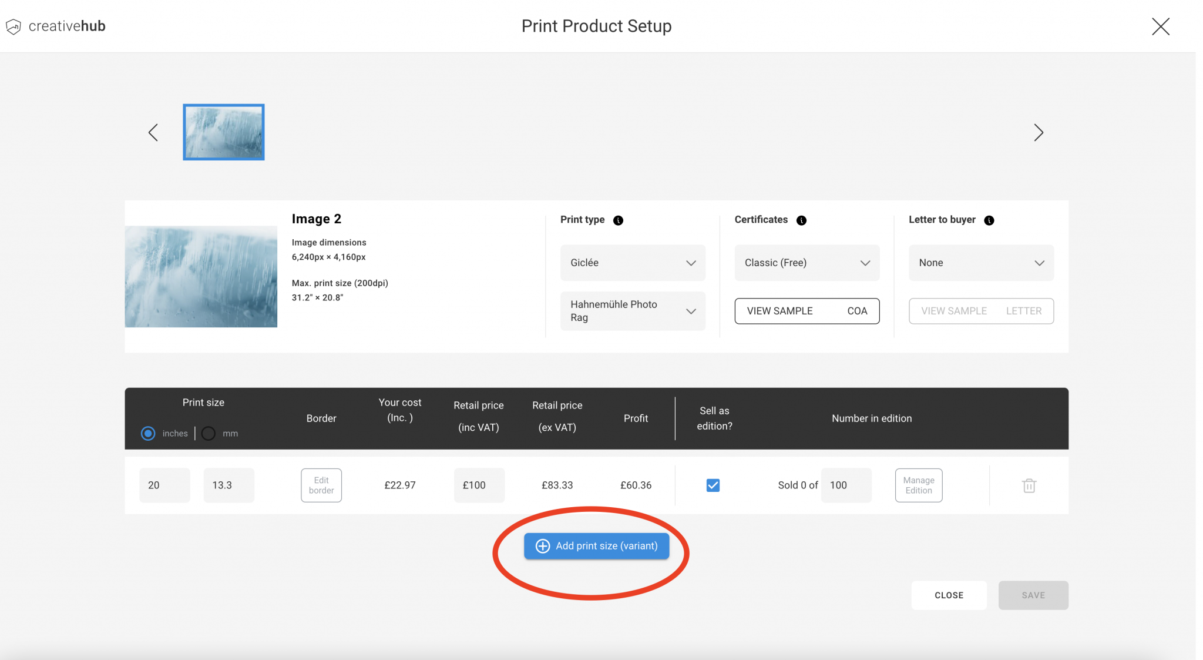1203x660 pixels.
Task: Select the mm radio button
Action: pos(208,433)
